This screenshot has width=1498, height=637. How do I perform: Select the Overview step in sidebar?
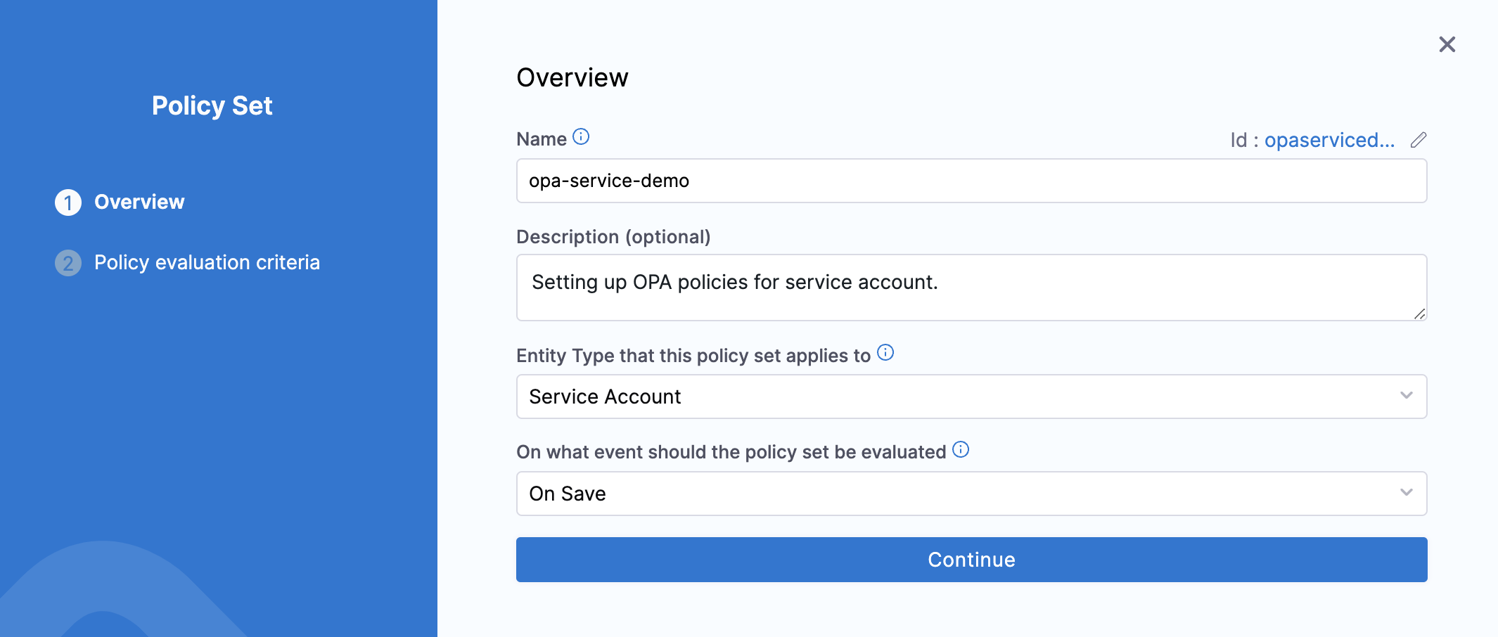(139, 202)
